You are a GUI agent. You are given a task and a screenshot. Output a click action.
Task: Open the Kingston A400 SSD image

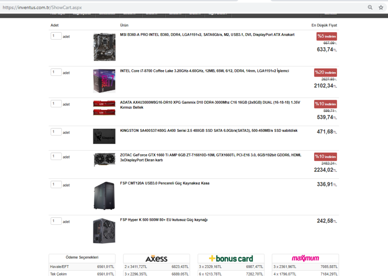104,136
